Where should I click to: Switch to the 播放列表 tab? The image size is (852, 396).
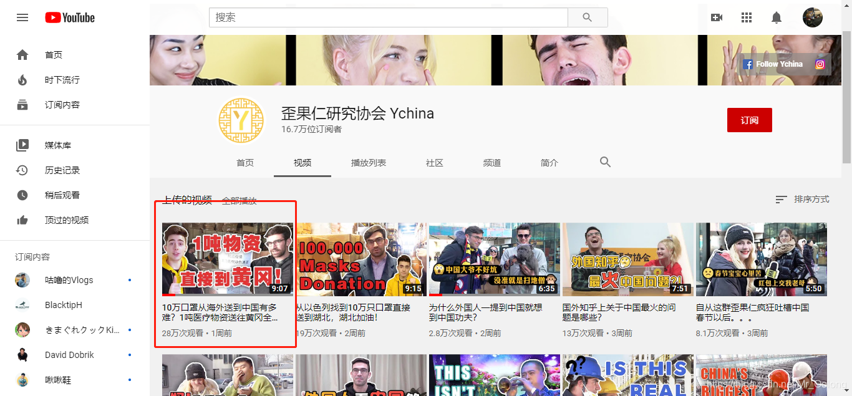pos(369,163)
